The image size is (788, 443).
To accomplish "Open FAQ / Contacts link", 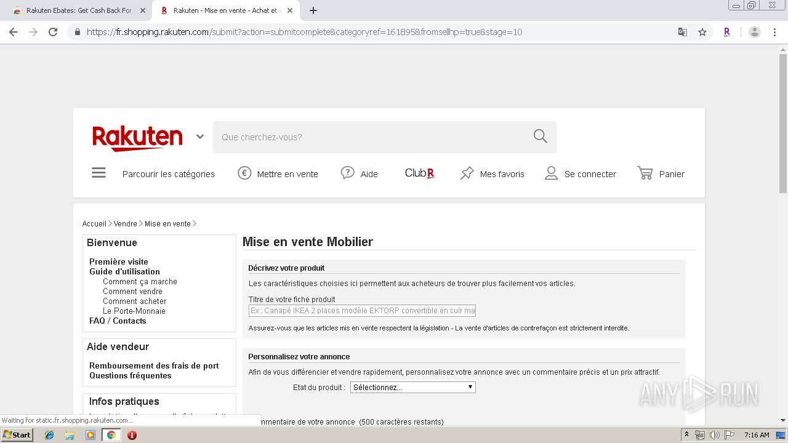I will pos(118,321).
